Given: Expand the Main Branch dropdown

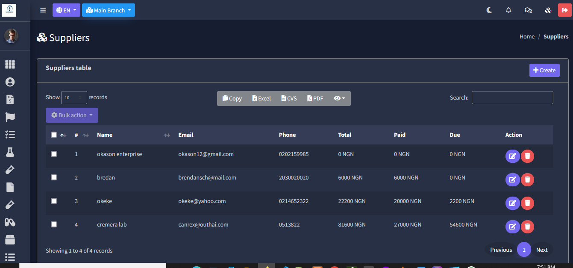Looking at the screenshot, I should [x=109, y=10].
